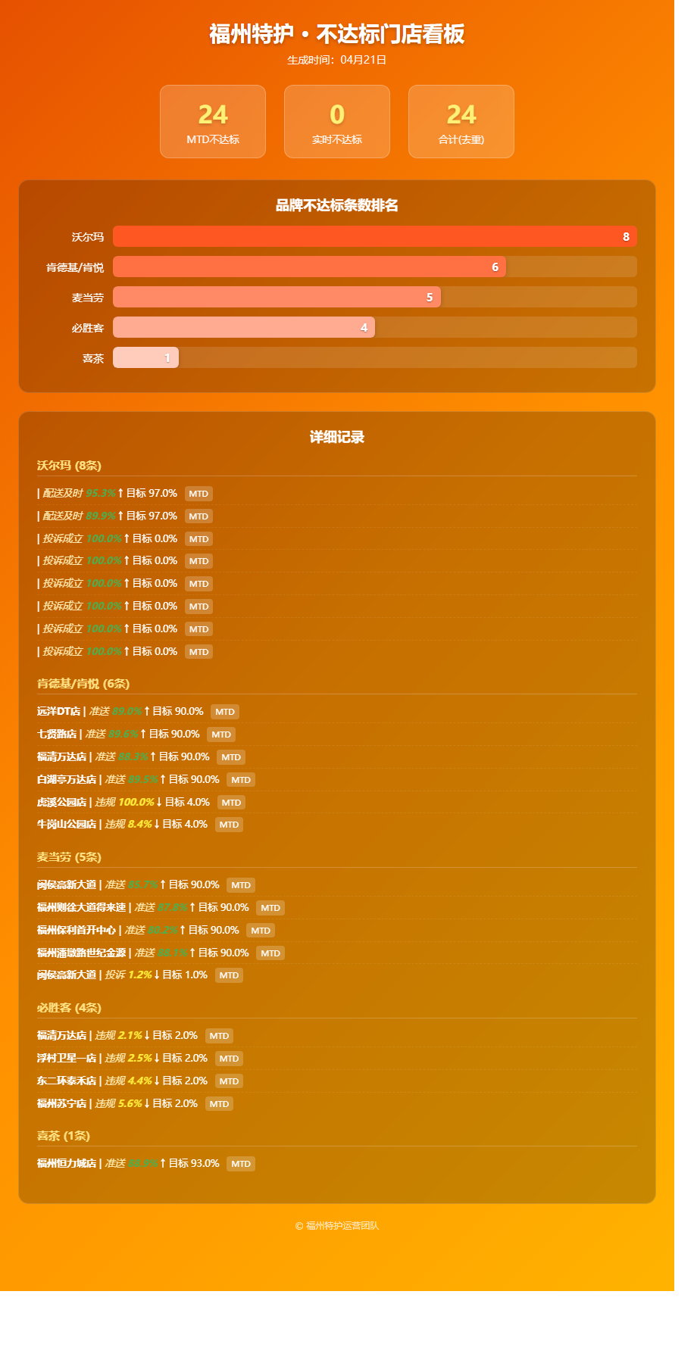Click the 详细记录 heading

pyautogui.click(x=337, y=437)
